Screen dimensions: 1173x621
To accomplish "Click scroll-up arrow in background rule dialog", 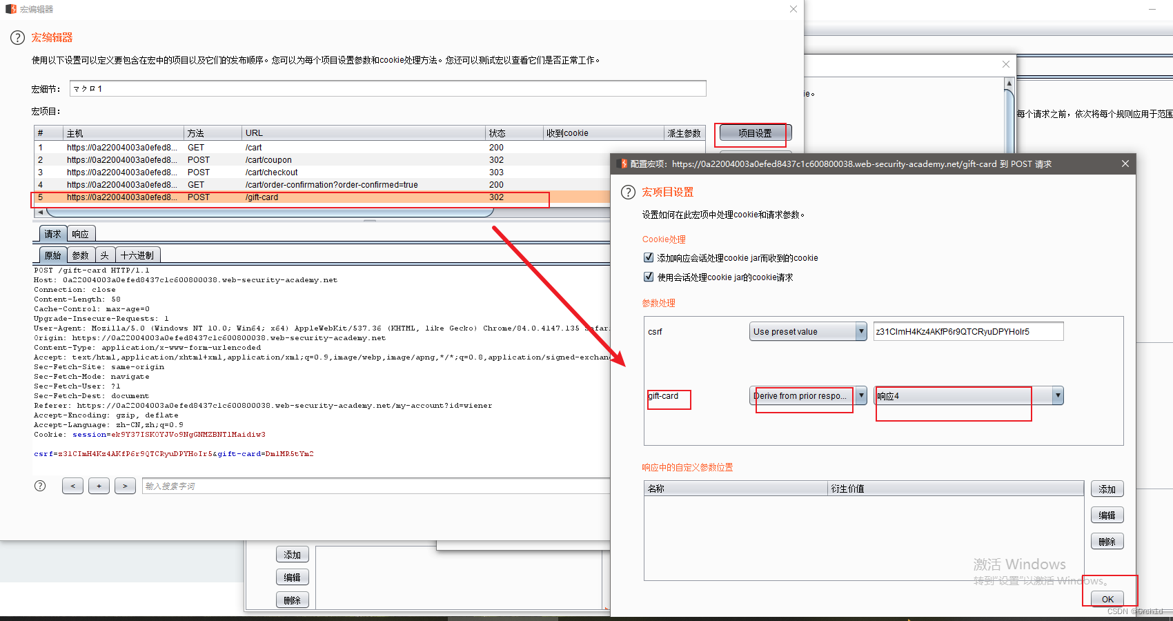I will point(1009,83).
